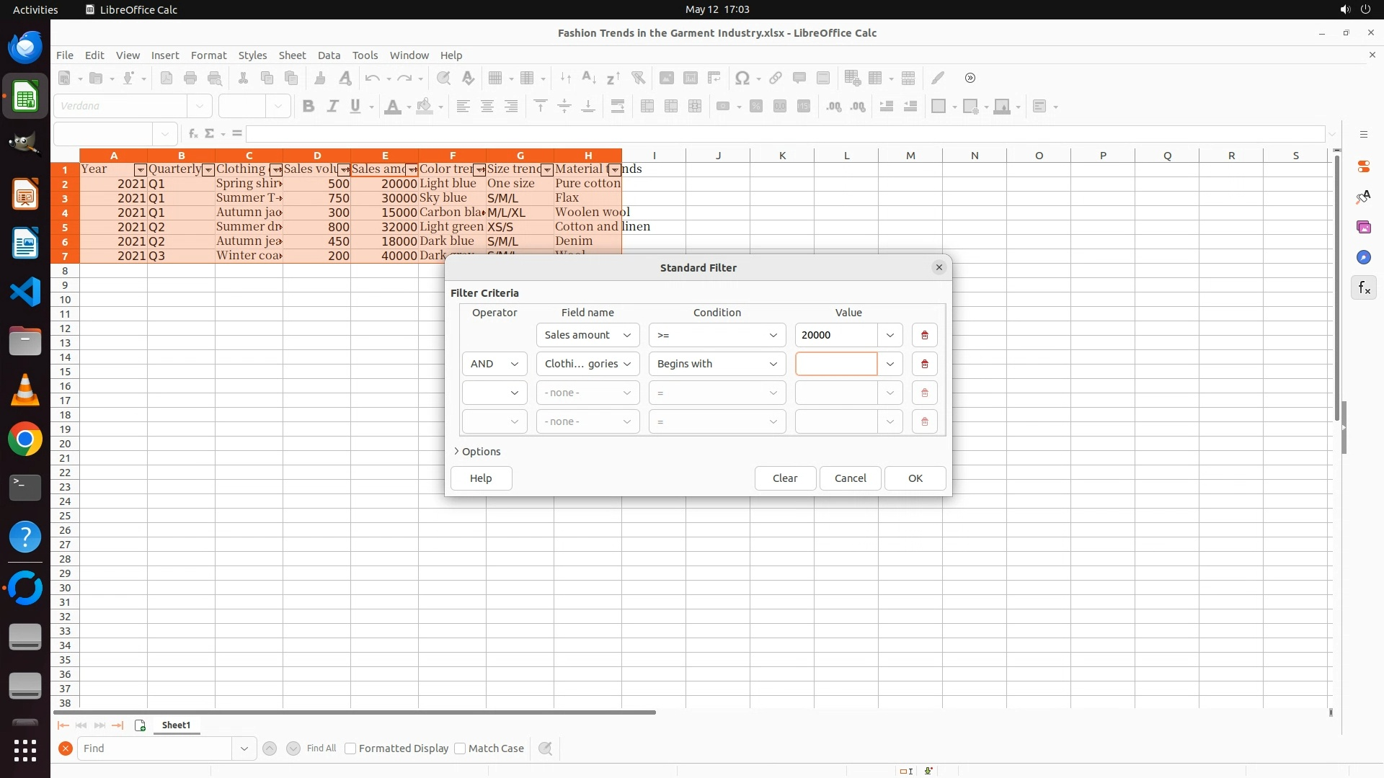Click the empty second-row value field
The width and height of the screenshot is (1384, 778).
point(835,364)
